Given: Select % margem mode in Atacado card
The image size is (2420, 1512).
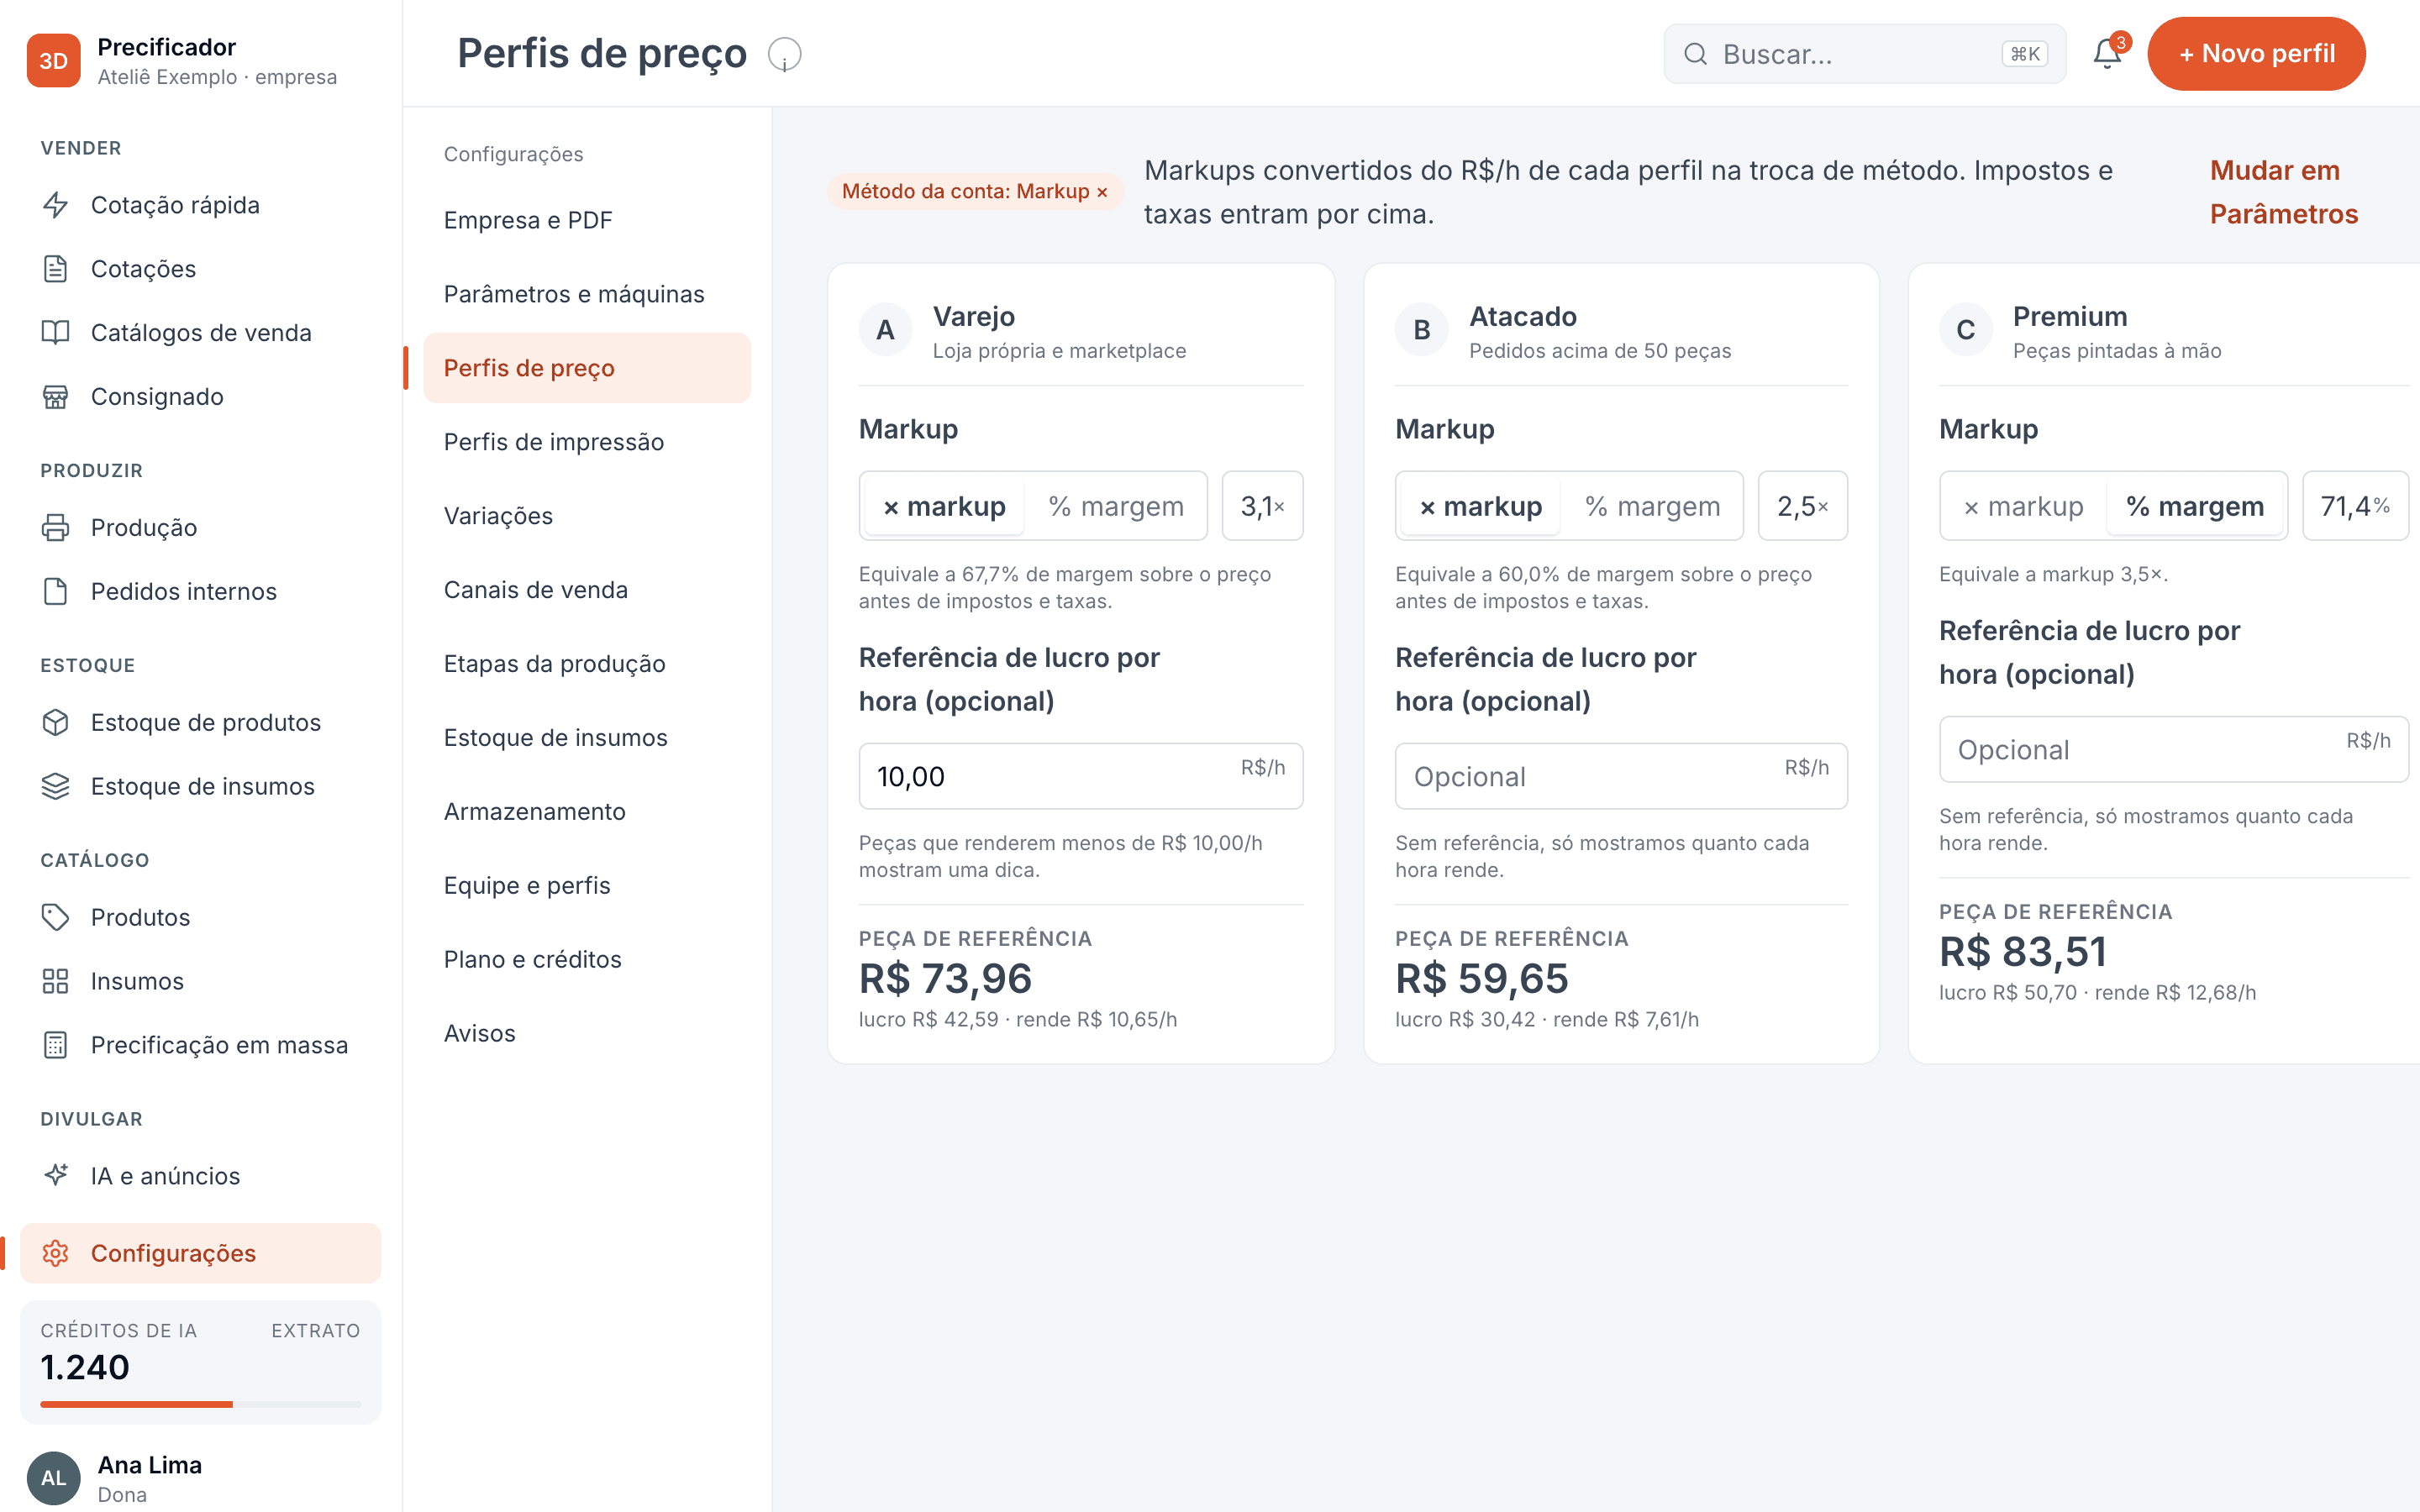Looking at the screenshot, I should pyautogui.click(x=1653, y=507).
